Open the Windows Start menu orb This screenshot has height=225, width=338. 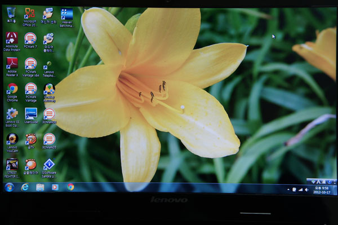pos(9,187)
